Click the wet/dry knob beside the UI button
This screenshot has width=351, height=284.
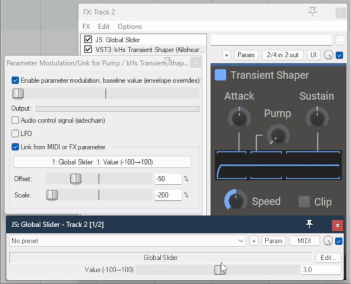coord(328,55)
